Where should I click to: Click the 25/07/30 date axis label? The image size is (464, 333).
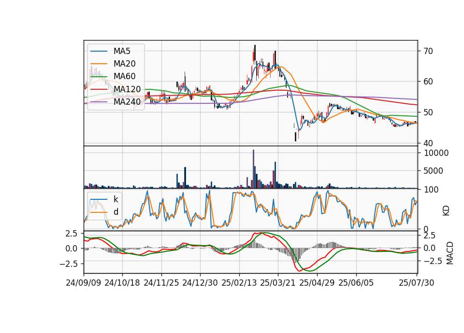[417, 283]
